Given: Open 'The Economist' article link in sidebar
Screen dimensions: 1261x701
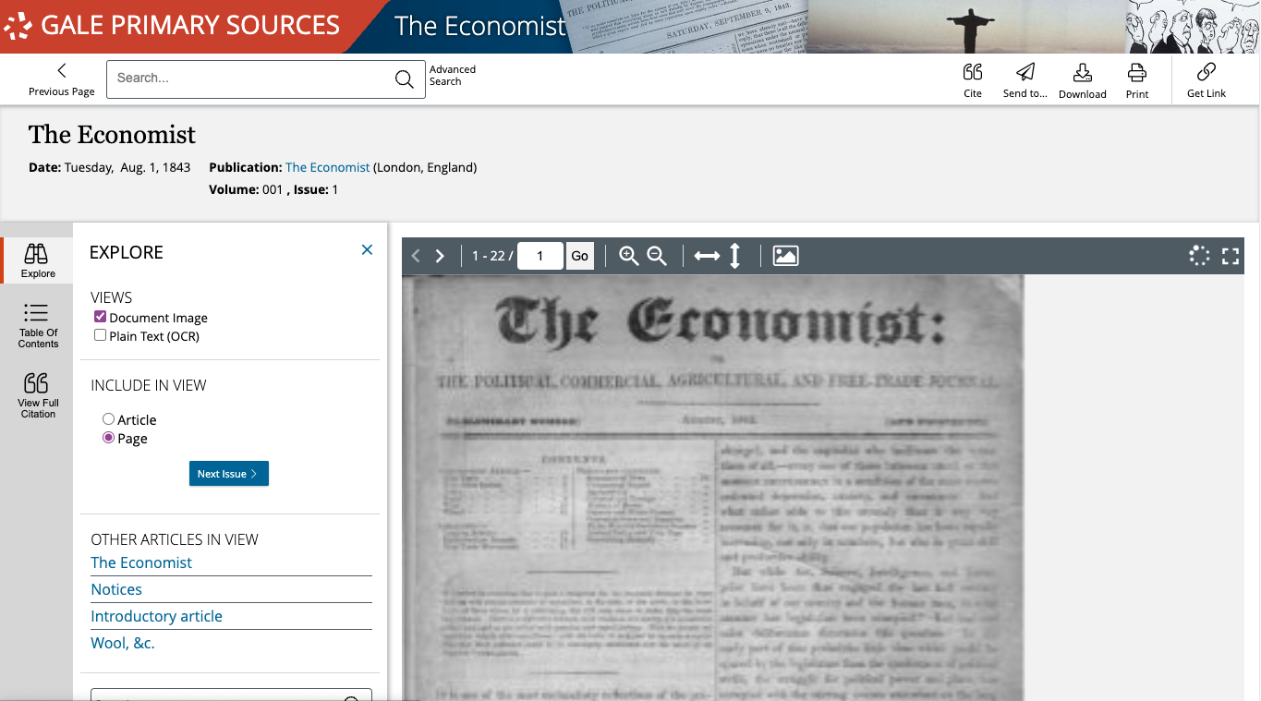Looking at the screenshot, I should pyautogui.click(x=141, y=562).
